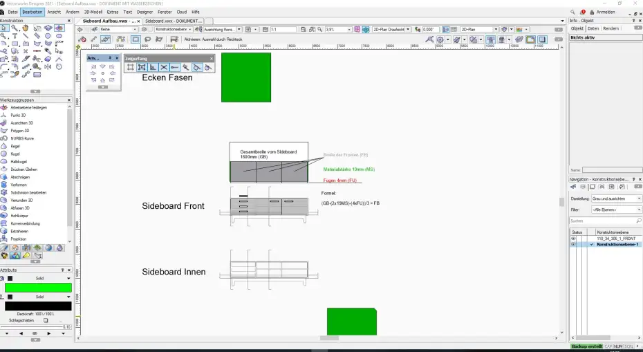The width and height of the screenshot is (643, 352).
Task: Open the 3D-Modell menu
Action: (x=93, y=12)
